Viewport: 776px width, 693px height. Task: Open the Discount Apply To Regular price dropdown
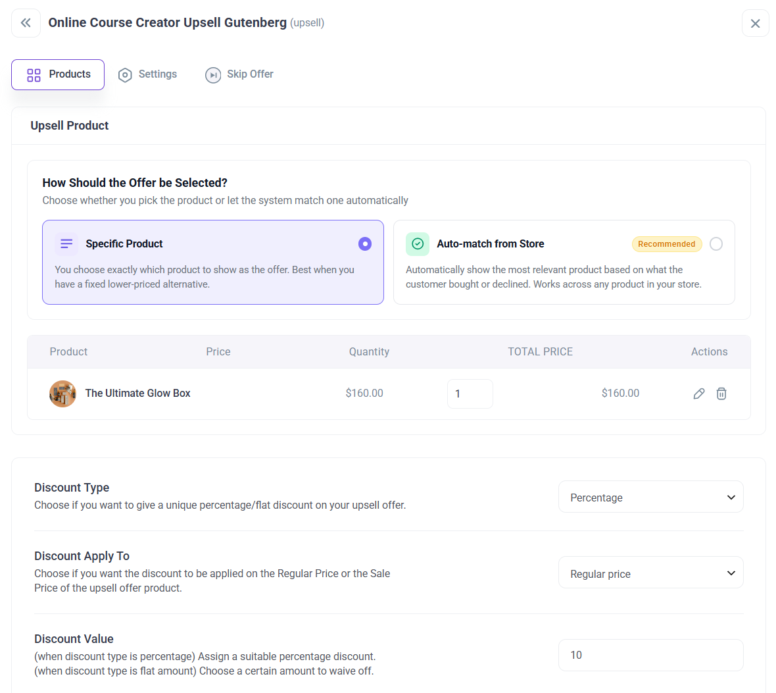[650, 573]
